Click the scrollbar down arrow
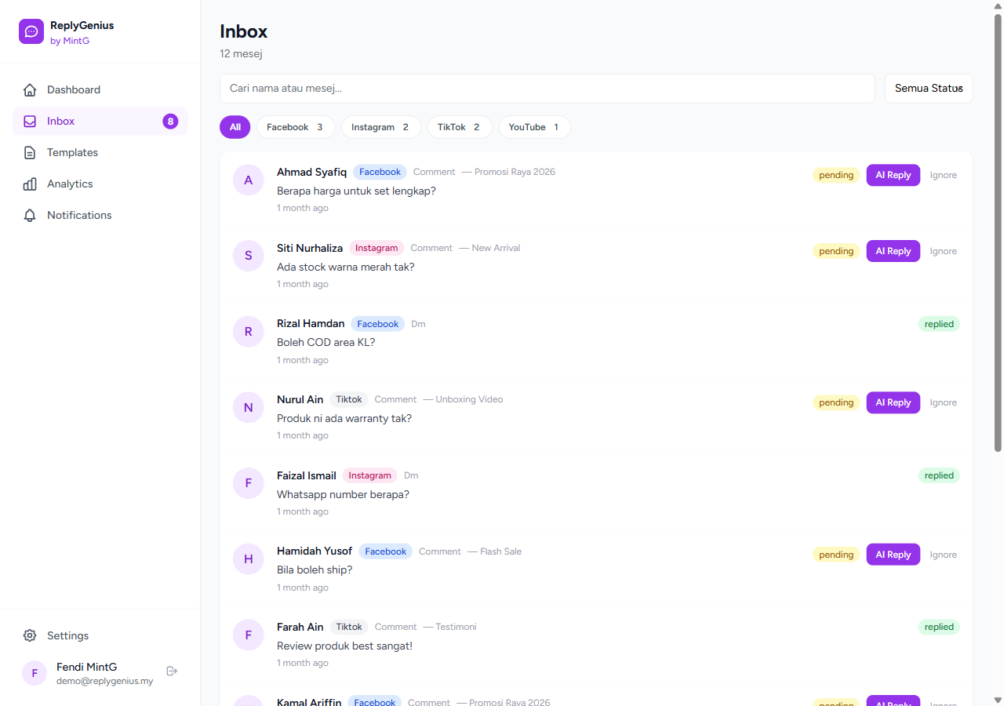This screenshot has height=706, width=1004. click(998, 700)
